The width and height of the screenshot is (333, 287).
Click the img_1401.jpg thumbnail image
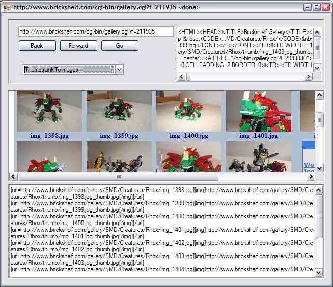258,111
